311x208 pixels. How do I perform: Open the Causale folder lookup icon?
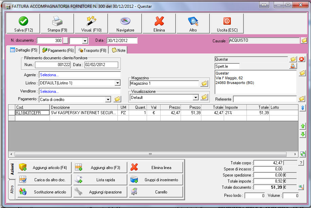[x=304, y=41]
